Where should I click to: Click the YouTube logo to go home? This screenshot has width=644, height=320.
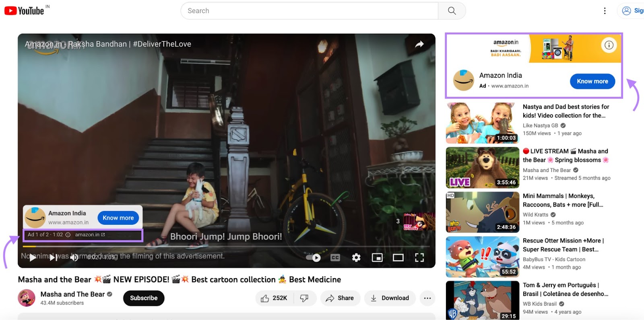pyautogui.click(x=24, y=11)
